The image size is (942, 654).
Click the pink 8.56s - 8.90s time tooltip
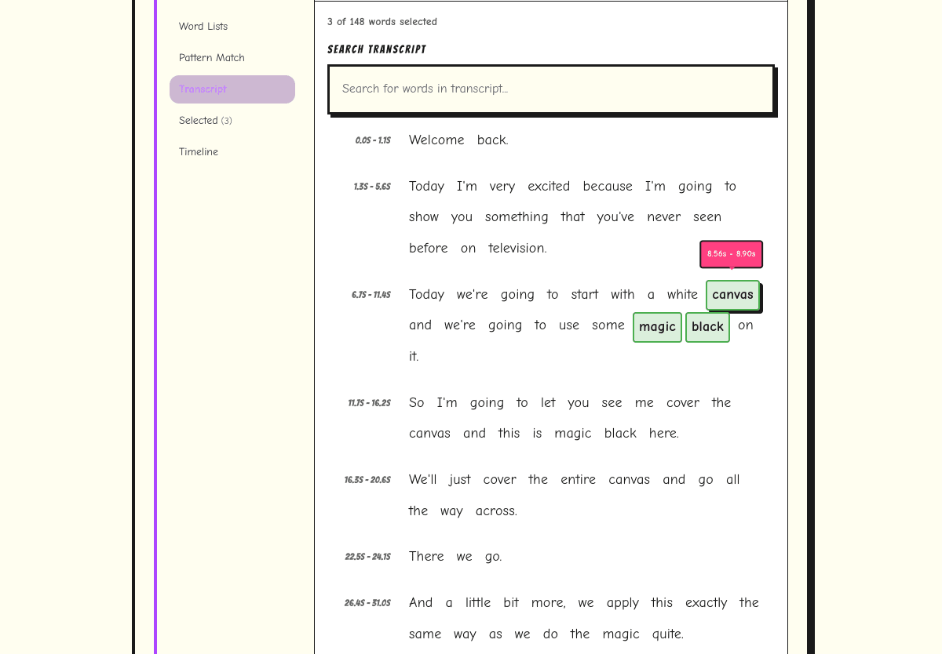click(731, 254)
